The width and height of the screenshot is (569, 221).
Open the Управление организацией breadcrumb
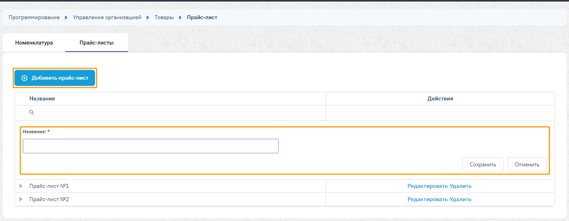click(x=107, y=18)
